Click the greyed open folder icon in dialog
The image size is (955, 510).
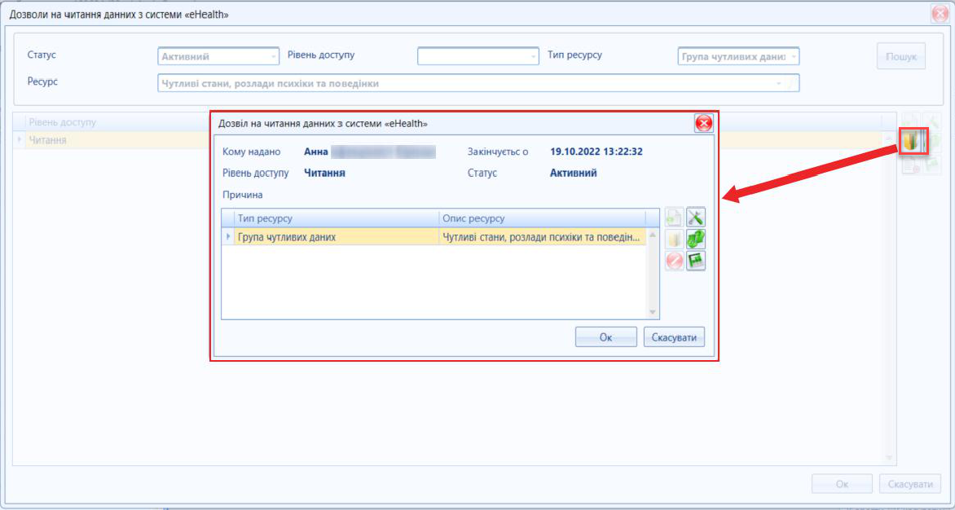(674, 240)
